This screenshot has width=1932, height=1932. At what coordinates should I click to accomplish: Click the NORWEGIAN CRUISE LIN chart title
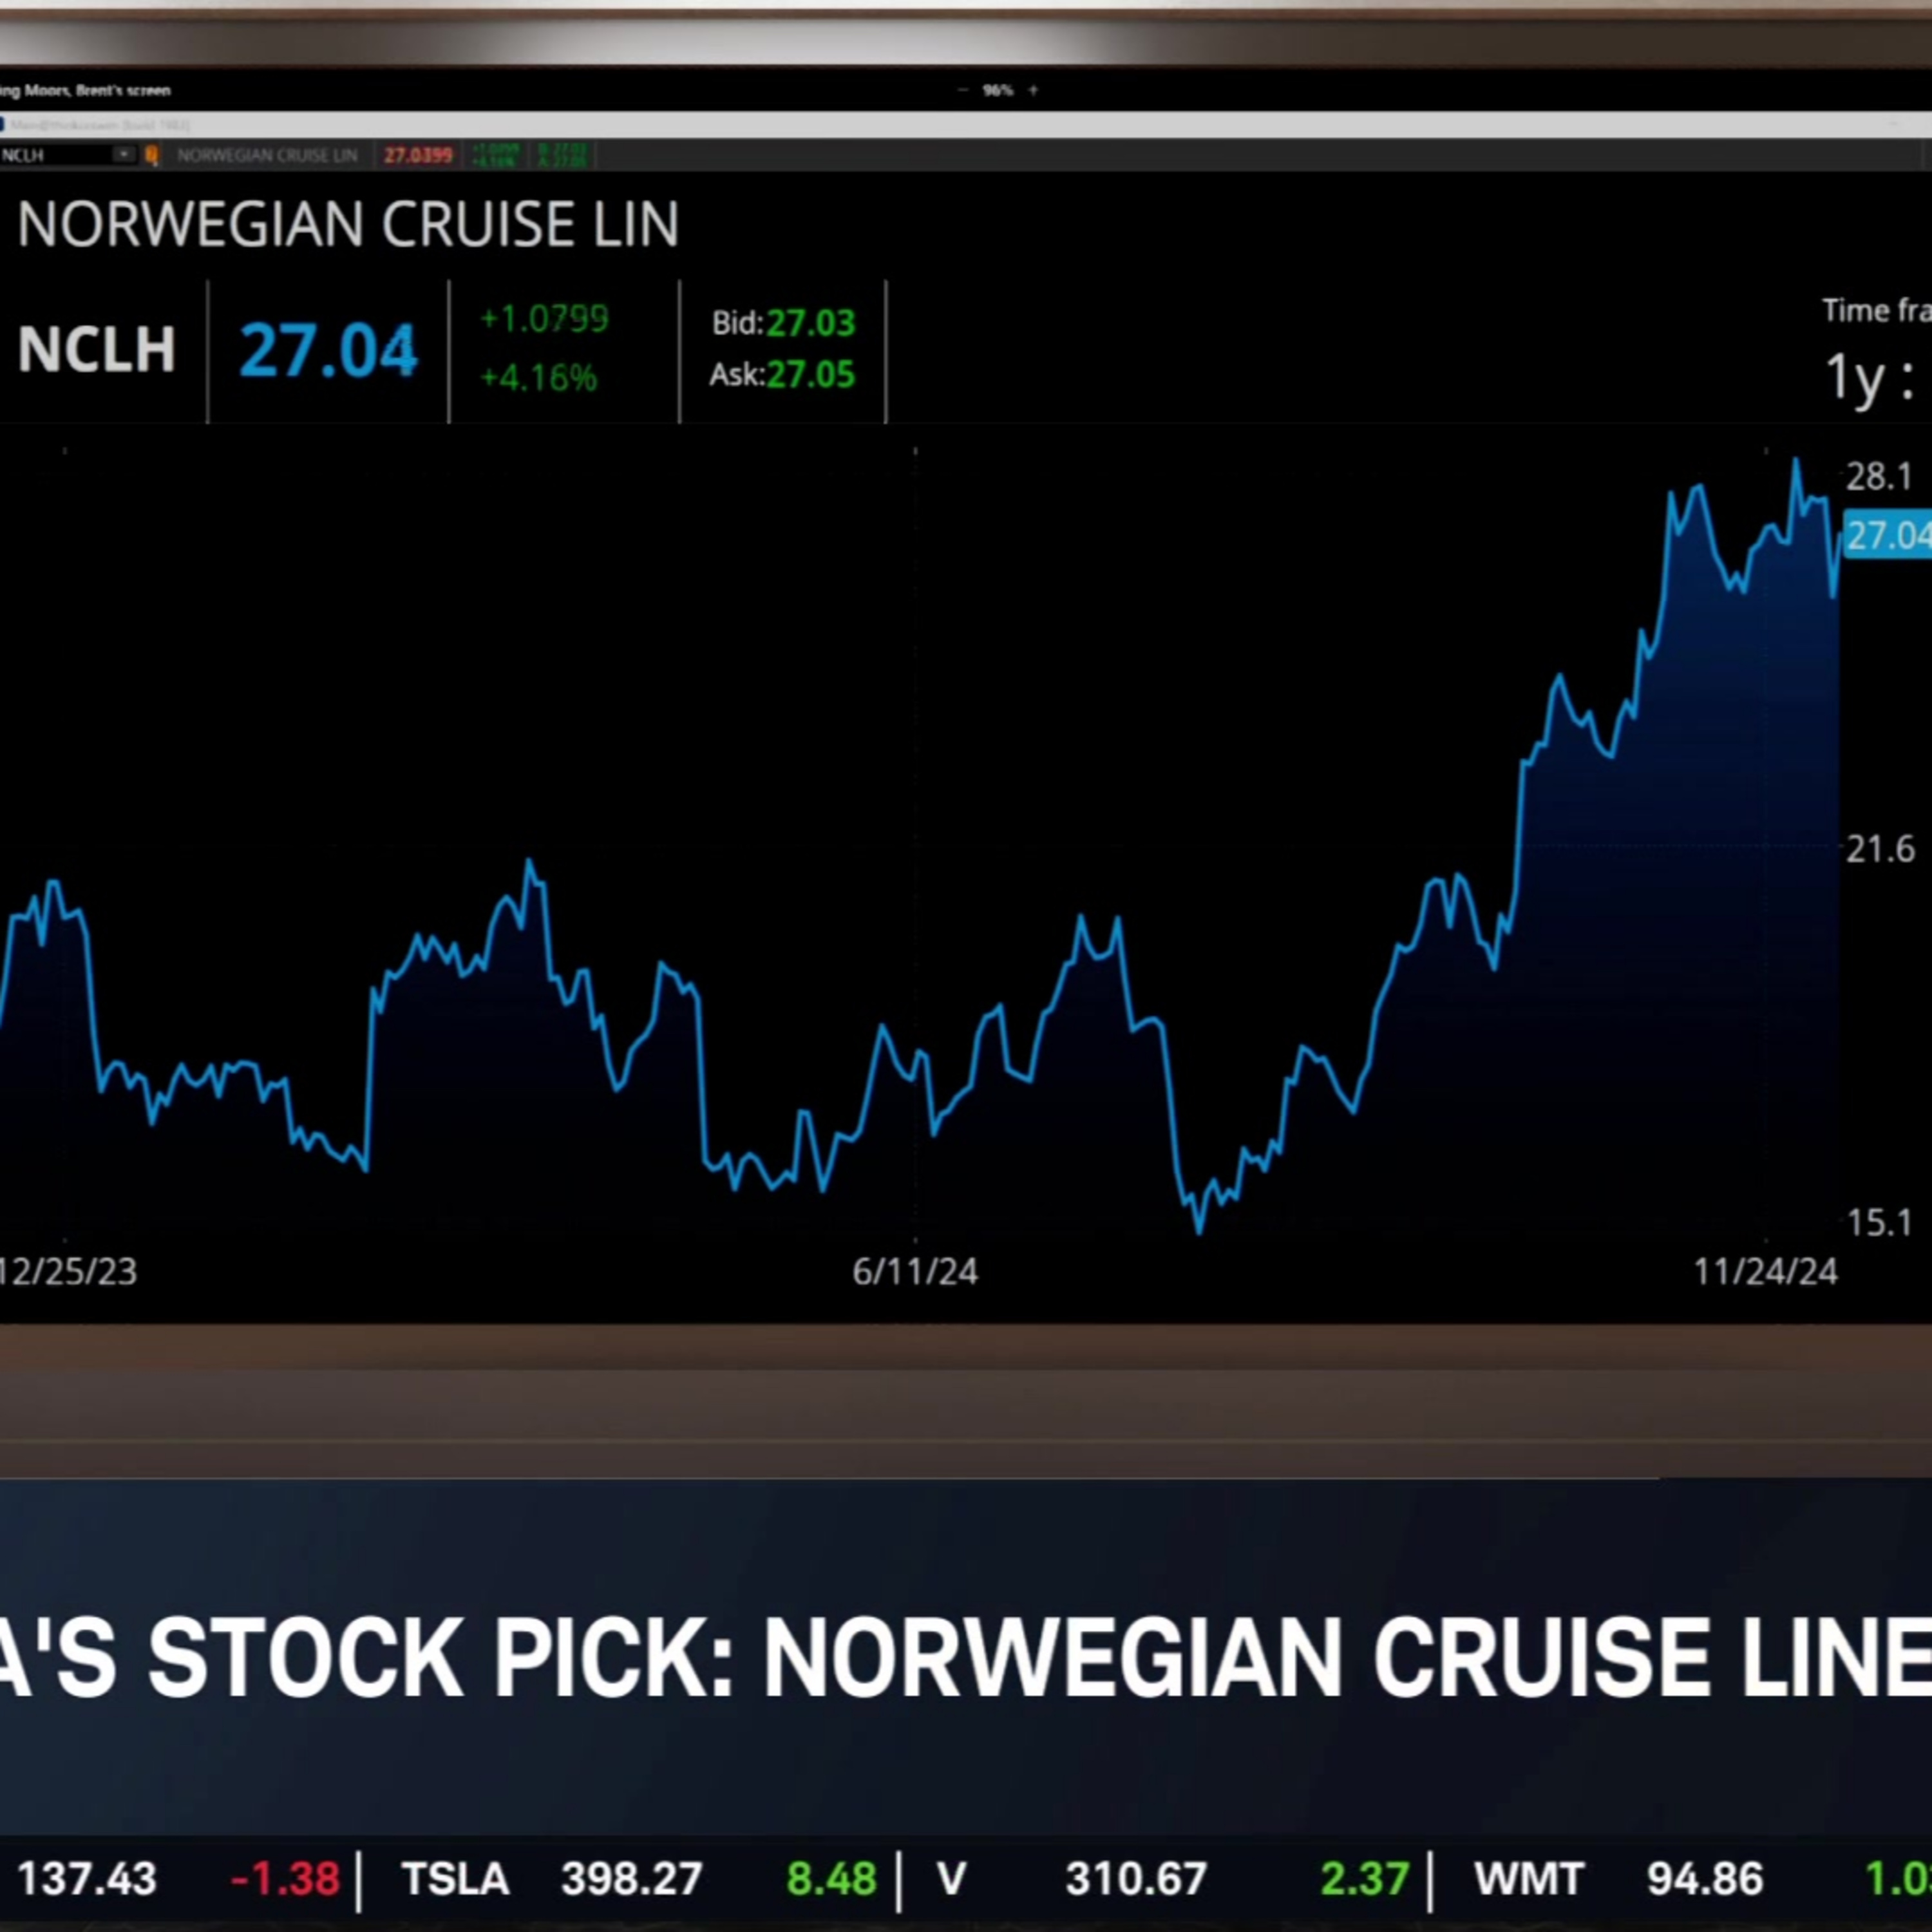coord(348,224)
